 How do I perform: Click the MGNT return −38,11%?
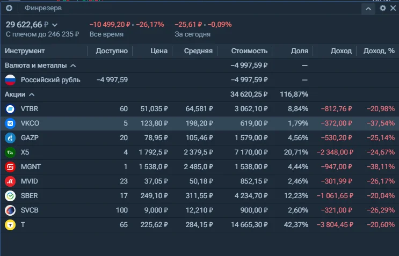pos(381,167)
